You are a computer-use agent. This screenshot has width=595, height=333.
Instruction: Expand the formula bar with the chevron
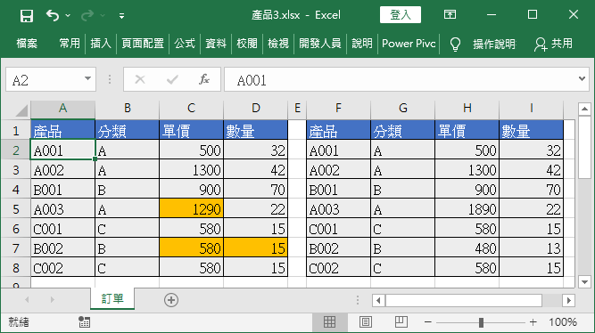(583, 79)
